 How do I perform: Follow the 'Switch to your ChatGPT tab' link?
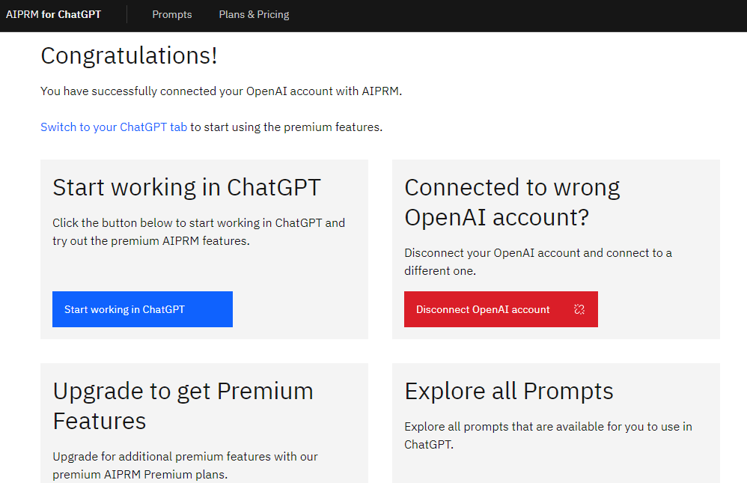114,127
